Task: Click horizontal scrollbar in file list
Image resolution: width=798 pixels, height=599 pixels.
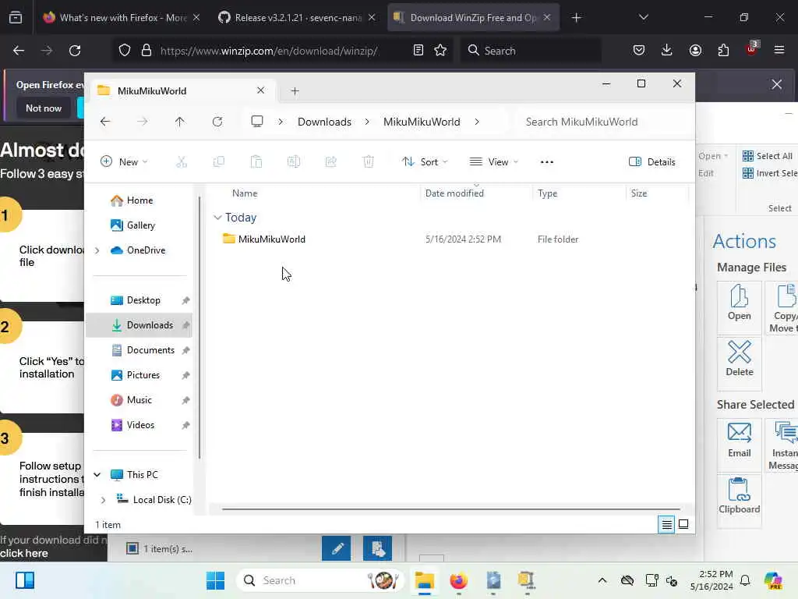Action: 451,509
